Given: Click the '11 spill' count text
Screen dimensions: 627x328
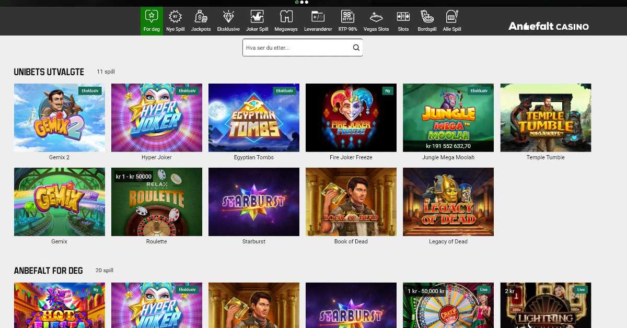Looking at the screenshot, I should point(106,72).
